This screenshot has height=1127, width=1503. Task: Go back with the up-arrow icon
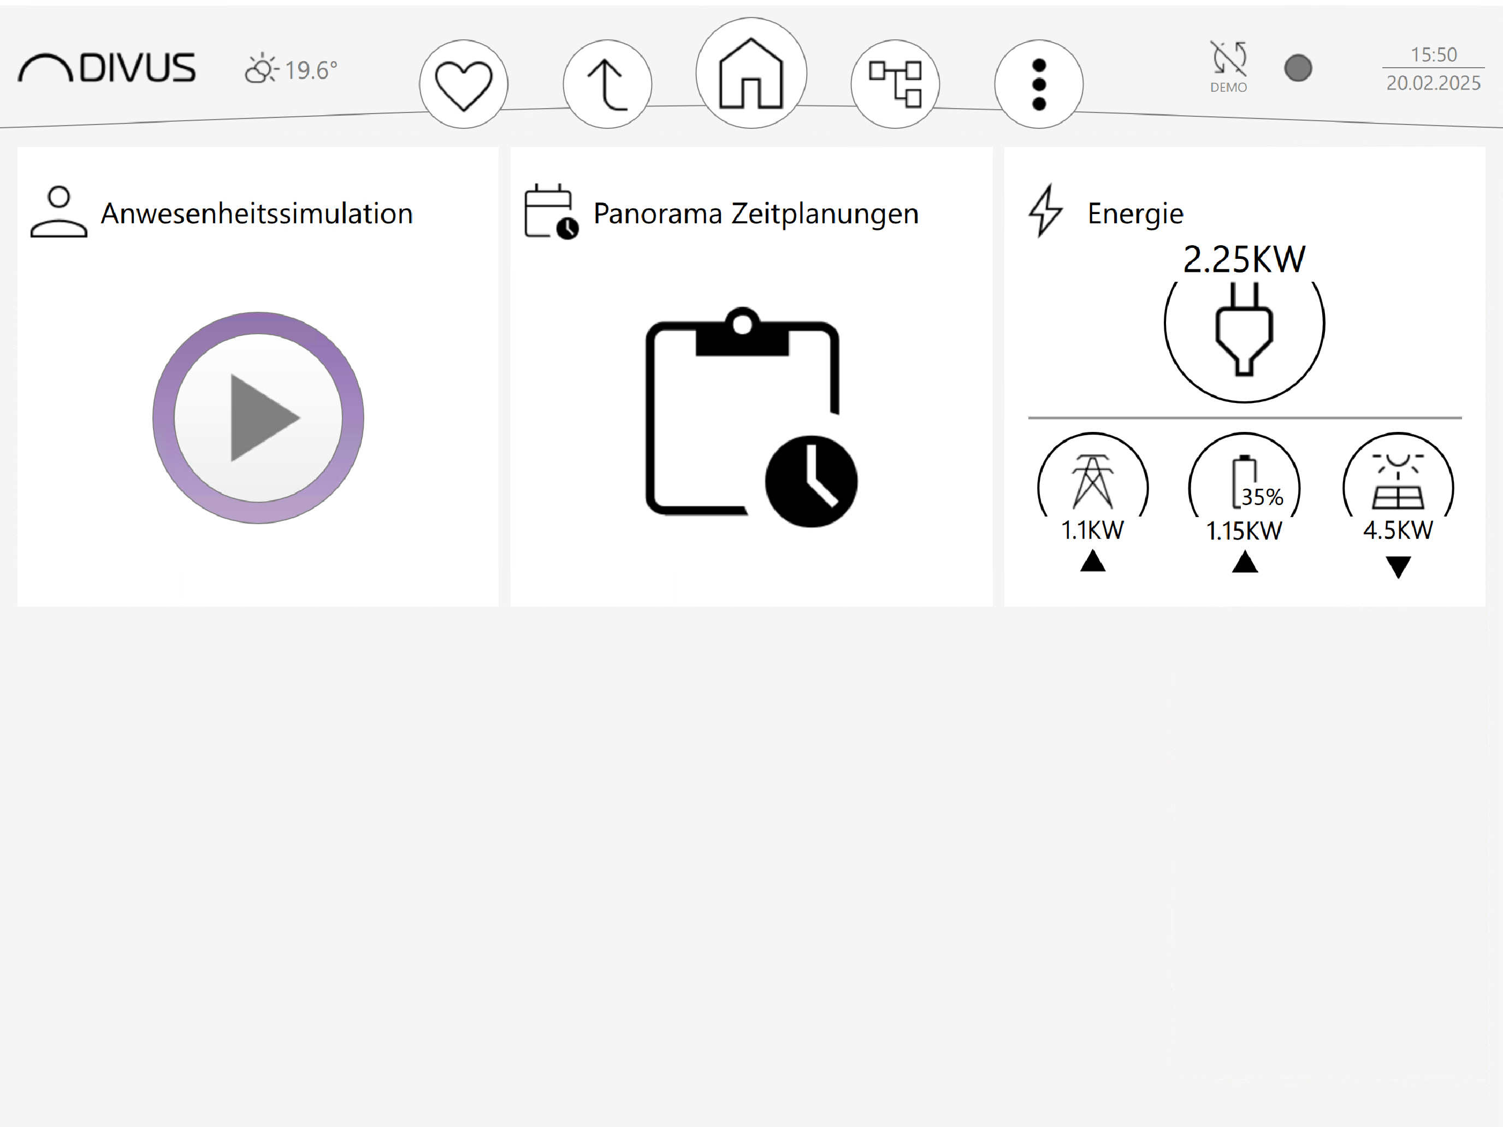(x=607, y=84)
